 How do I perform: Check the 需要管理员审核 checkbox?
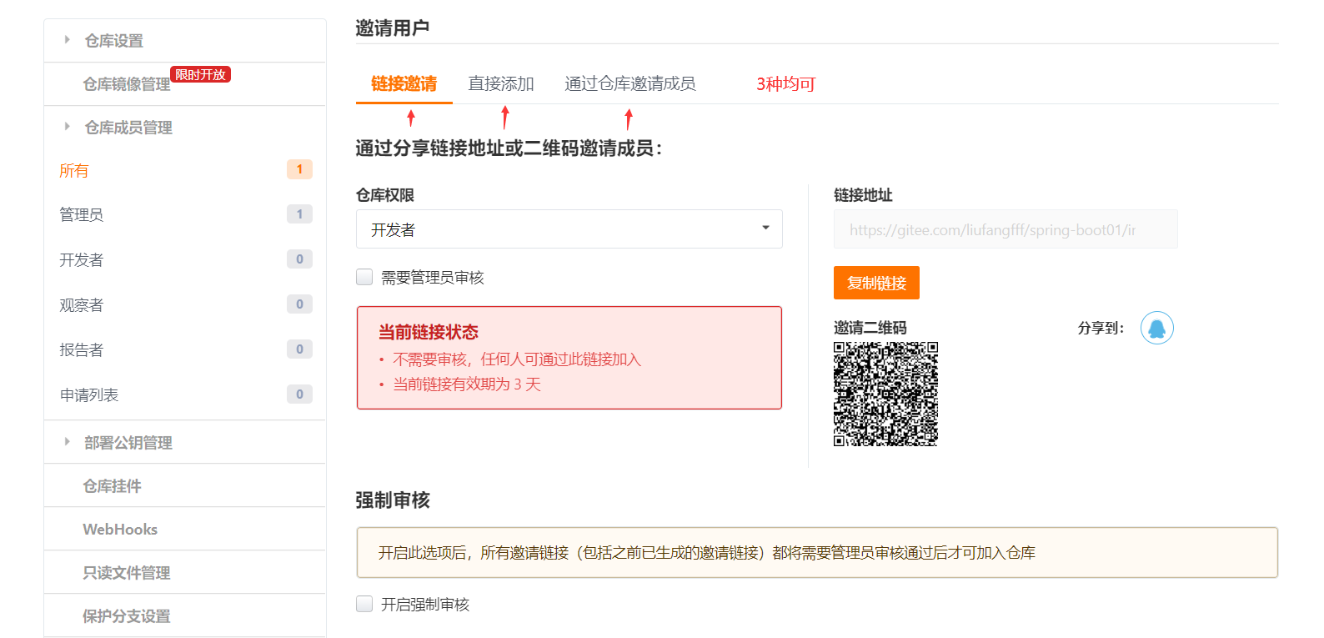364,277
